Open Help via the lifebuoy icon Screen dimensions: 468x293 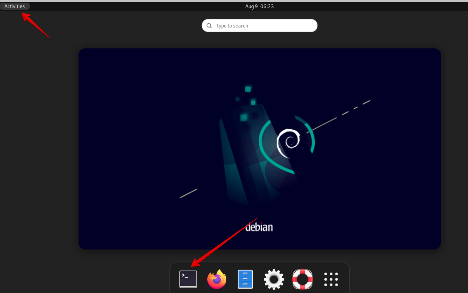point(302,279)
